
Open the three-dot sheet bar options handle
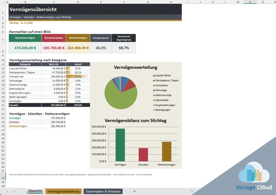(x=192, y=191)
